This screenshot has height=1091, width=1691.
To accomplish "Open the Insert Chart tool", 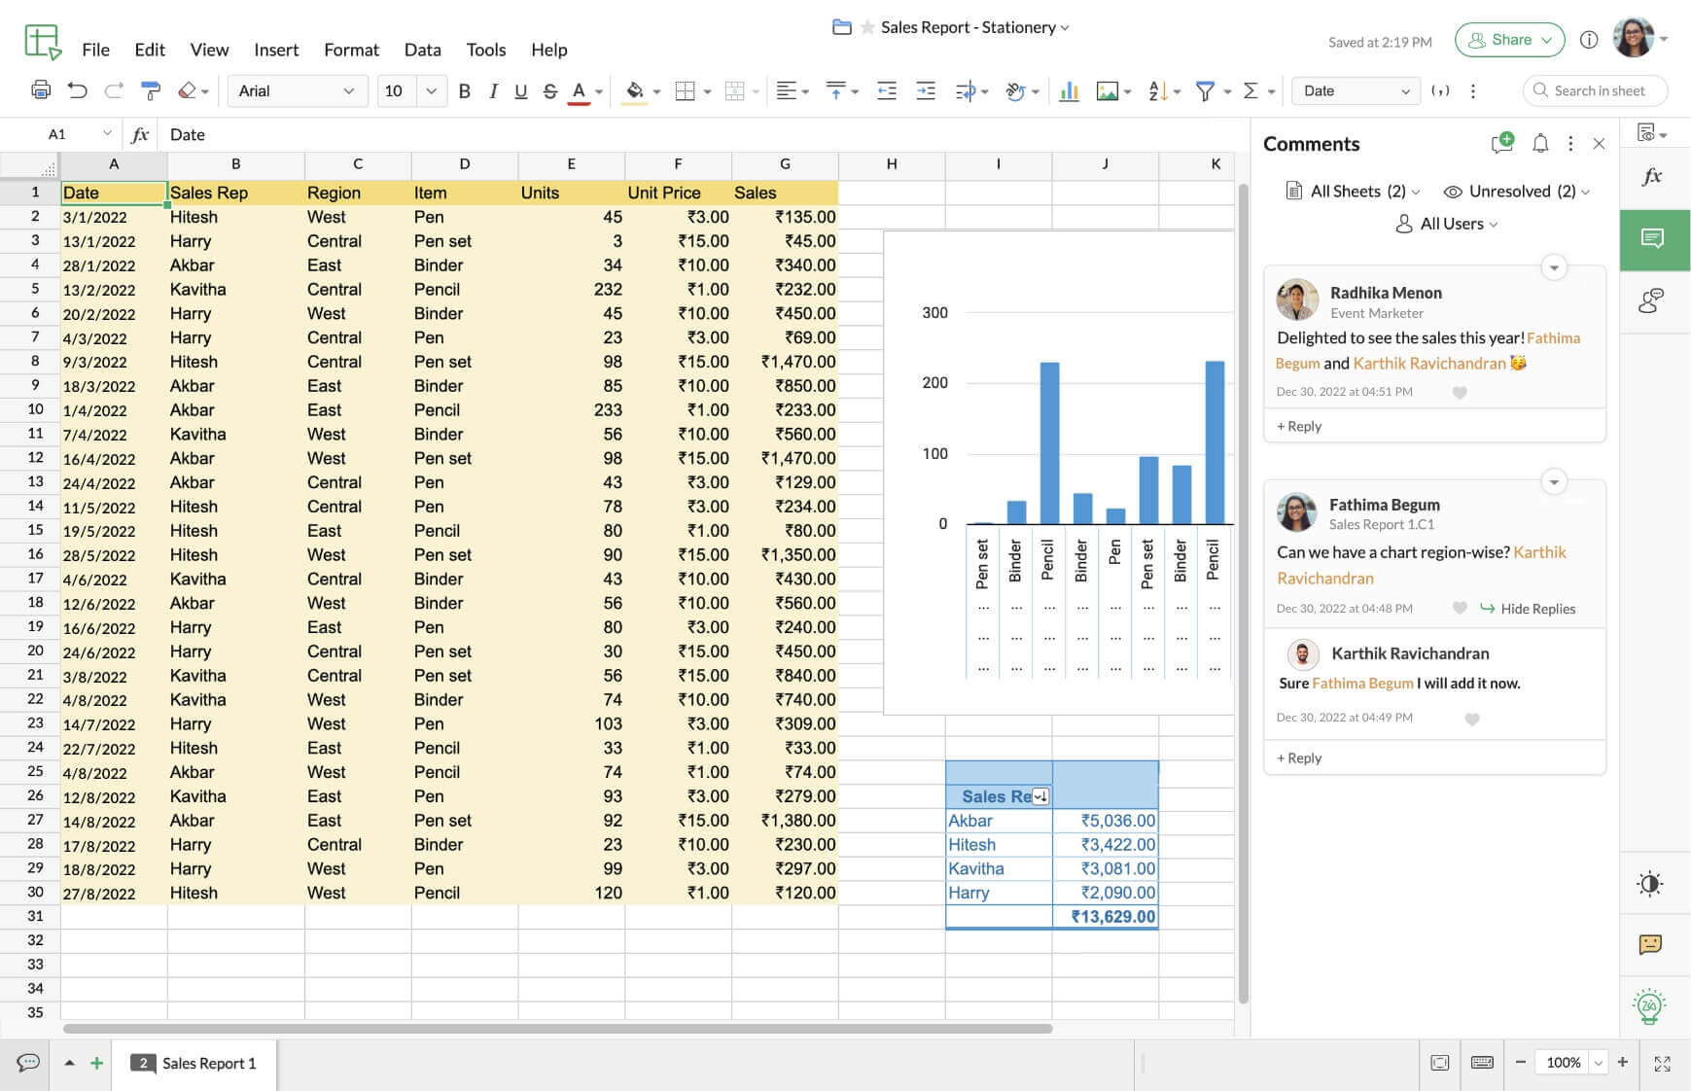I will pyautogui.click(x=1069, y=90).
